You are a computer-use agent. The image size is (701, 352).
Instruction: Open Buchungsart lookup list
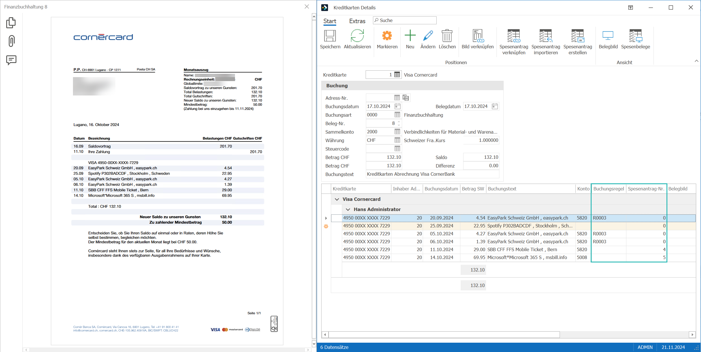(397, 115)
